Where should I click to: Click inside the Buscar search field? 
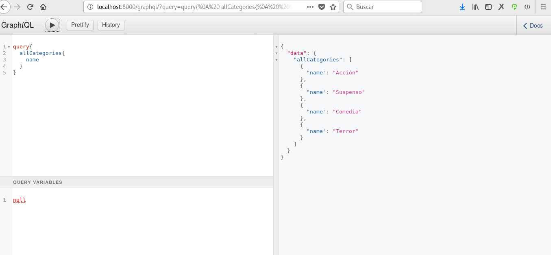click(382, 7)
